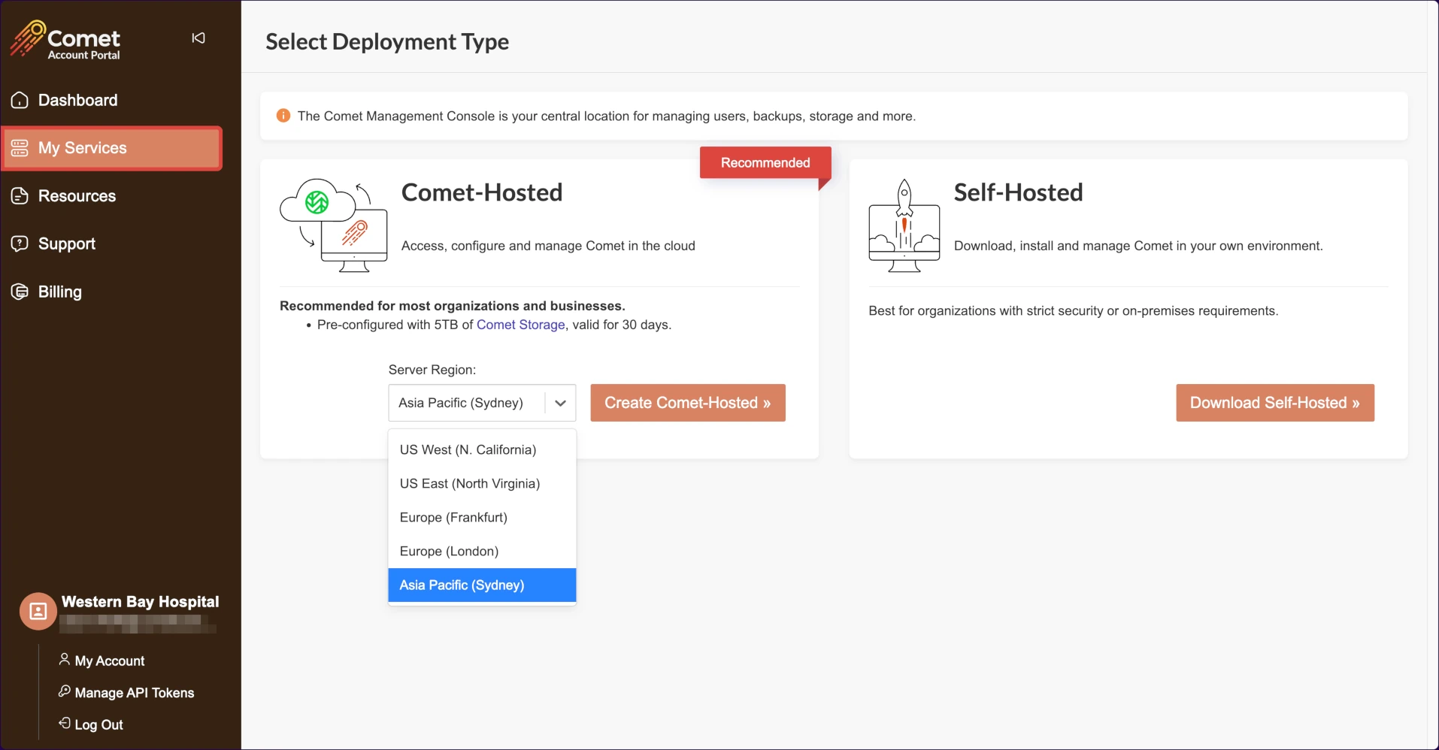Click the orange info icon in banner
Screen dimensions: 1439x750
click(283, 116)
